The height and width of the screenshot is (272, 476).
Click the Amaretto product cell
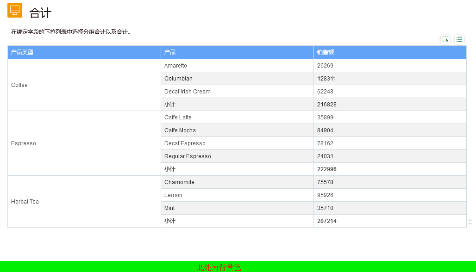(176, 66)
